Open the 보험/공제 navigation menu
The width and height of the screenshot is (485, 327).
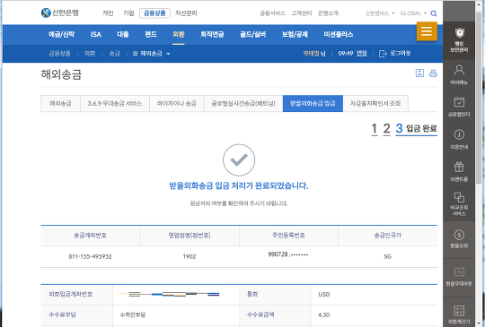295,34
